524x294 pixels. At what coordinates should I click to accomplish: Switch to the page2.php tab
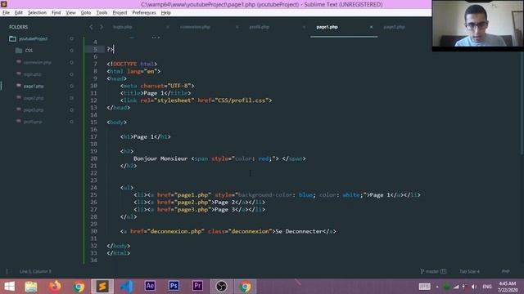[395, 27]
